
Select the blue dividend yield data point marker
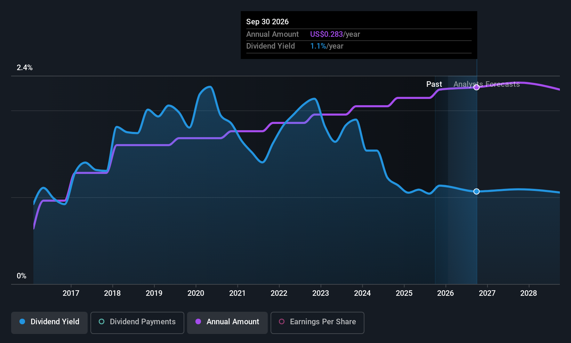[x=476, y=191]
